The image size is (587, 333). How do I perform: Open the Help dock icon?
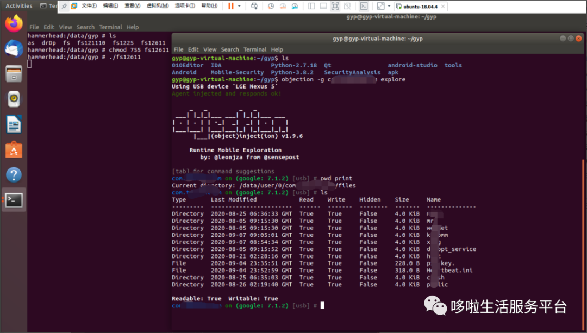pyautogui.click(x=14, y=175)
